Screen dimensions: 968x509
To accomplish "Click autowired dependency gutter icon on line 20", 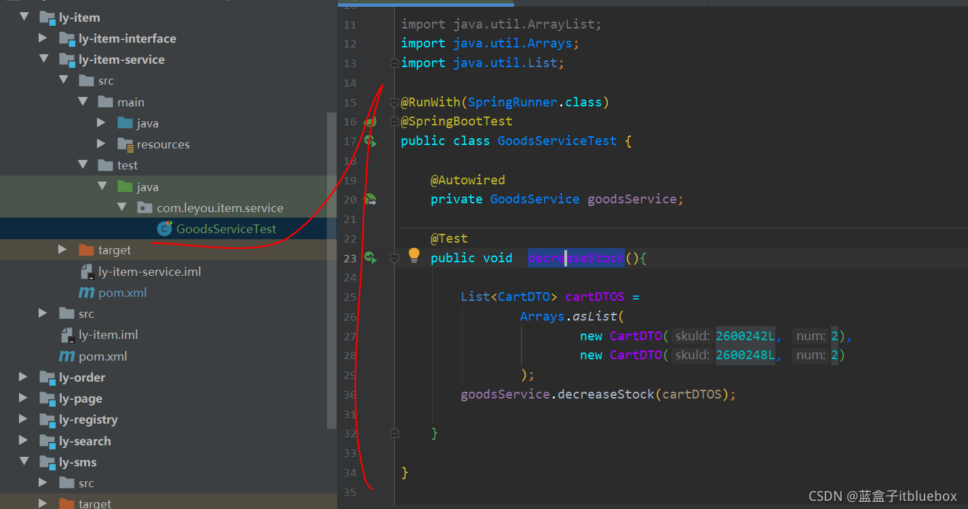I will pos(370,199).
